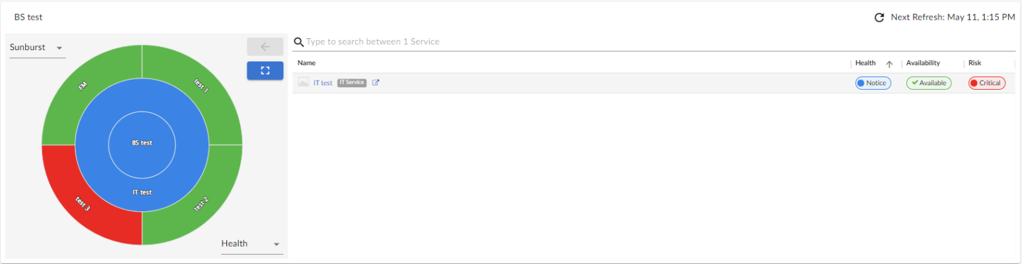Sort by the Risk column header
This screenshot has height=264, width=1022.
[975, 63]
